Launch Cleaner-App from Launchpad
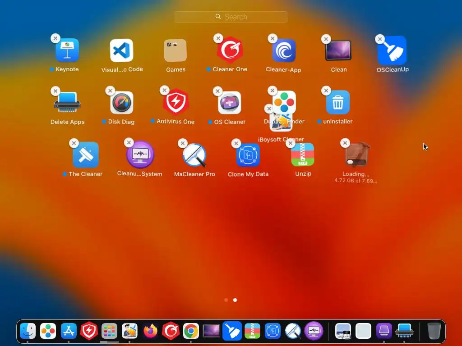Screen dimensions: 462x346 (x=284, y=50)
